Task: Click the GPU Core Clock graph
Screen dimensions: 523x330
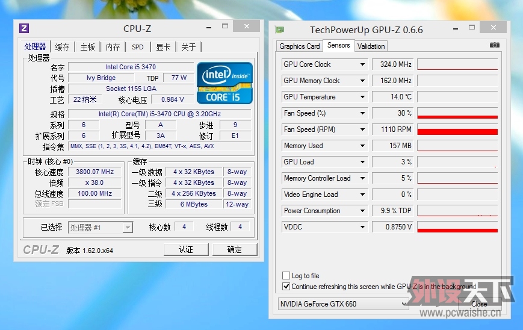Action: pyautogui.click(x=457, y=64)
